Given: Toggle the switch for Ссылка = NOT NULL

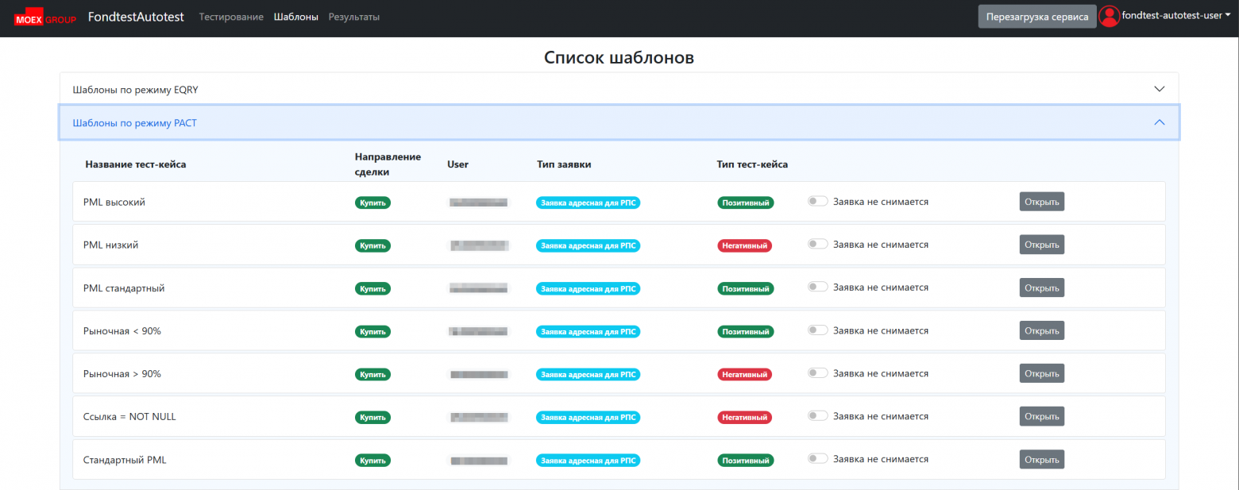Looking at the screenshot, I should point(818,416).
